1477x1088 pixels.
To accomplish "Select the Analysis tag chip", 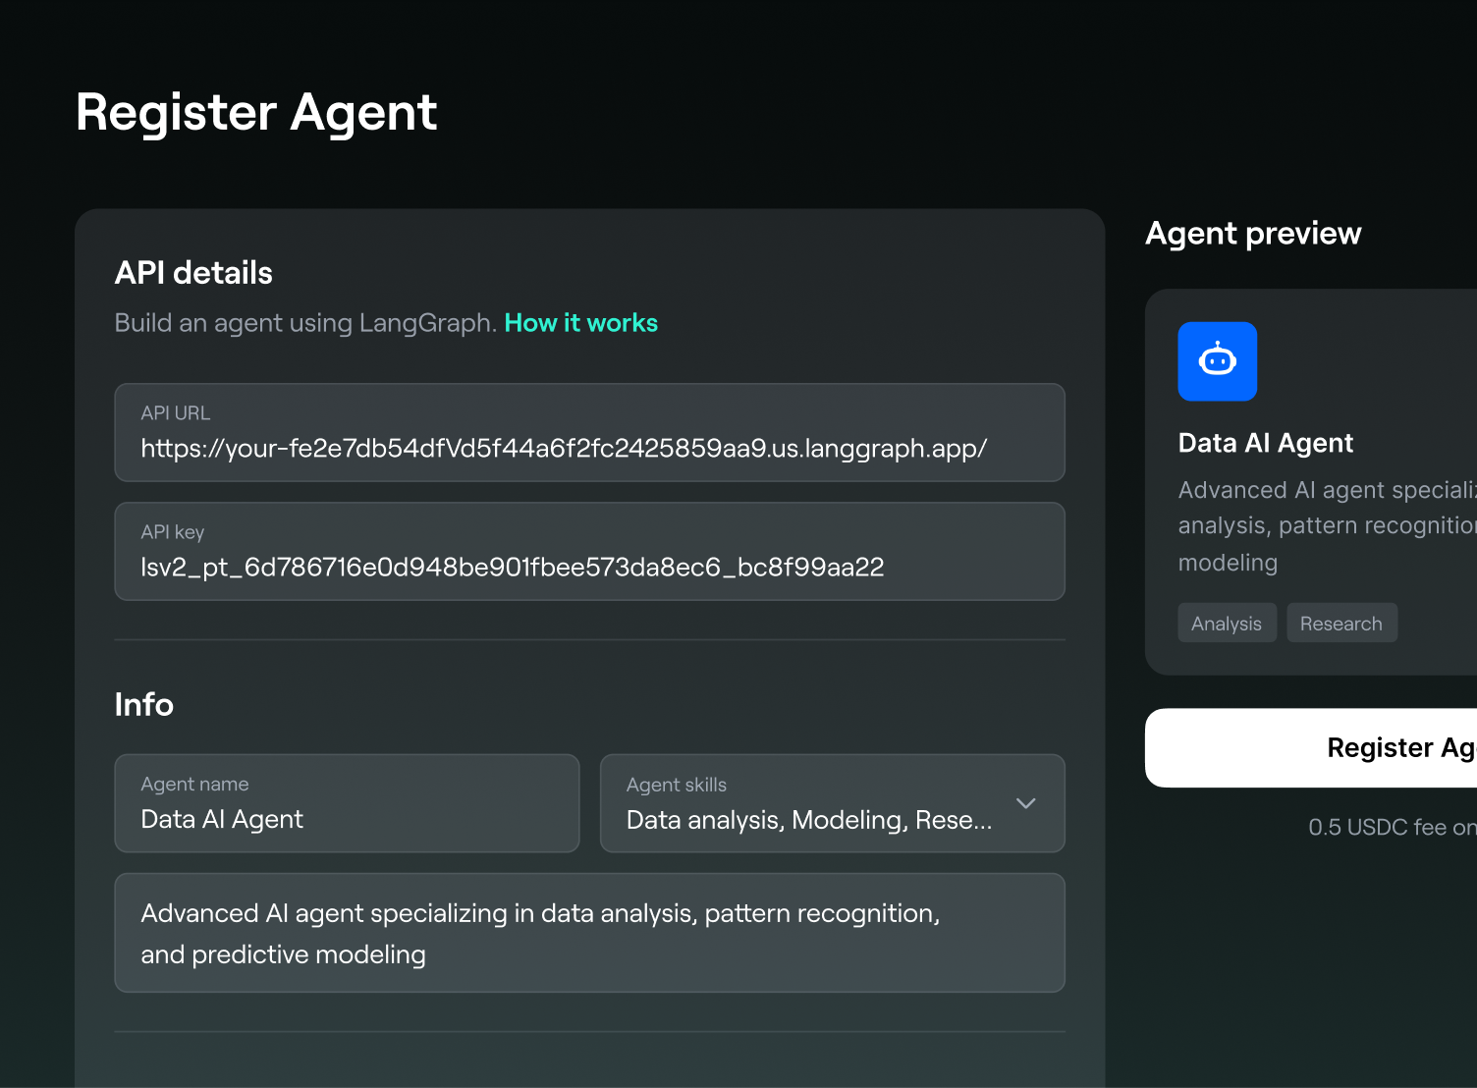I will point(1227,624).
